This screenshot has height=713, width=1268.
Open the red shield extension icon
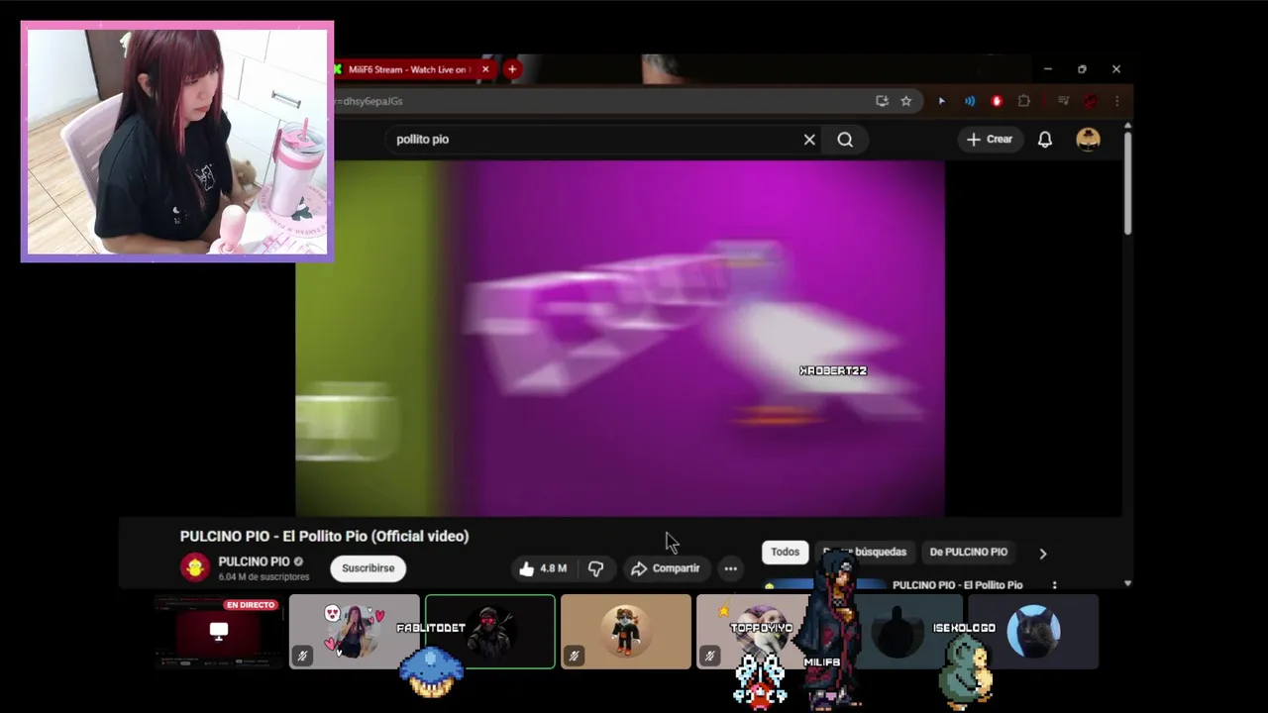997,101
